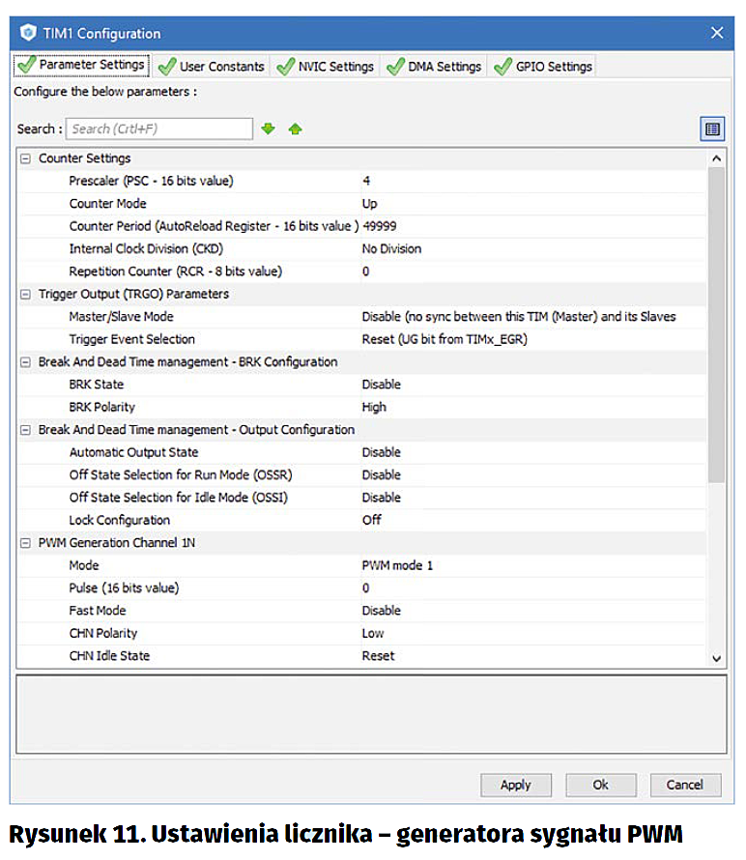This screenshot has width=746, height=860.
Task: Collapse Trigger Output (TRGO) Parameters section
Action: [x=25, y=294]
